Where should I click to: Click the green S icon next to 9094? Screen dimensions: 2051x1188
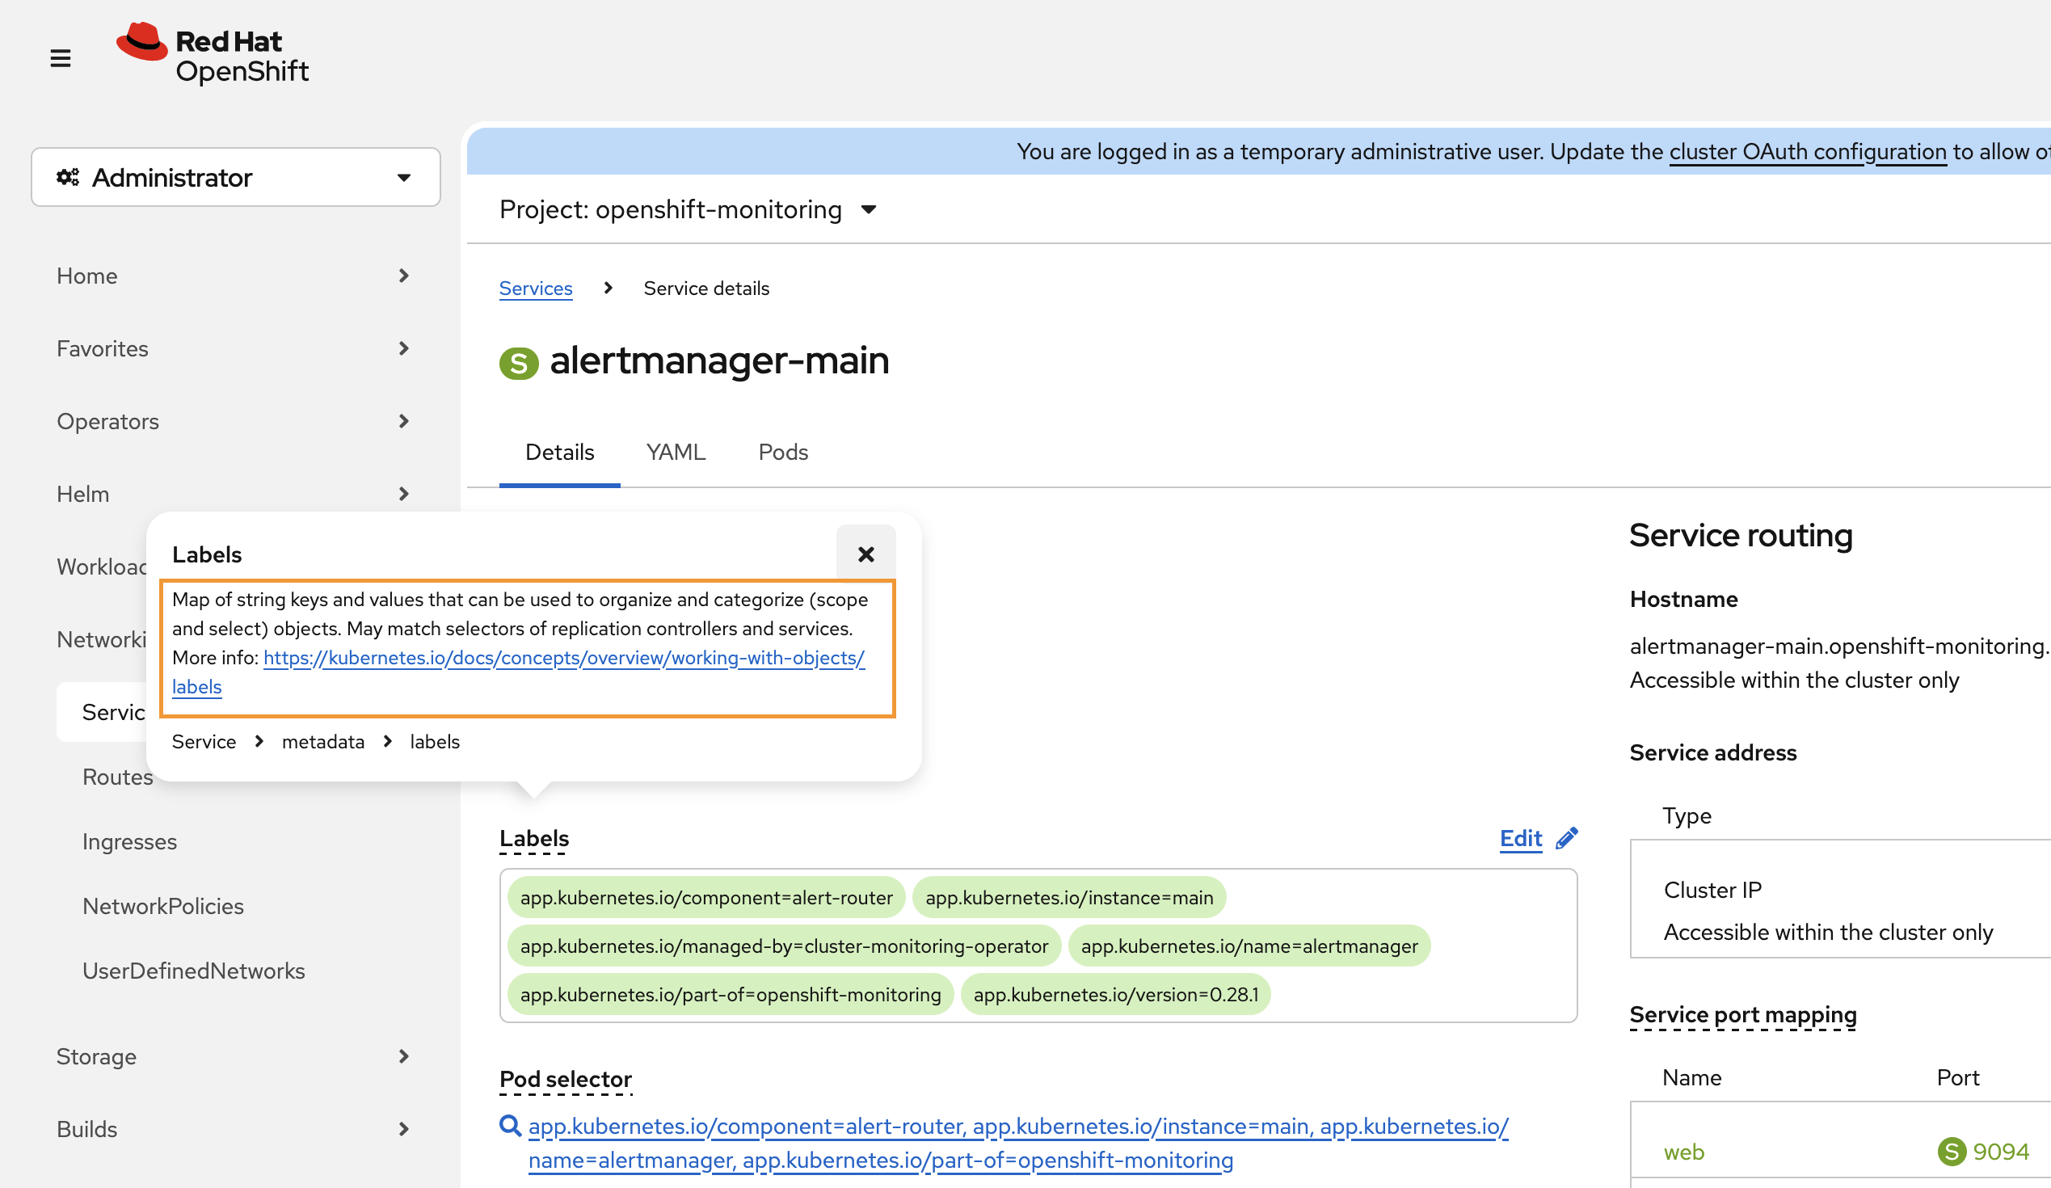tap(1951, 1151)
